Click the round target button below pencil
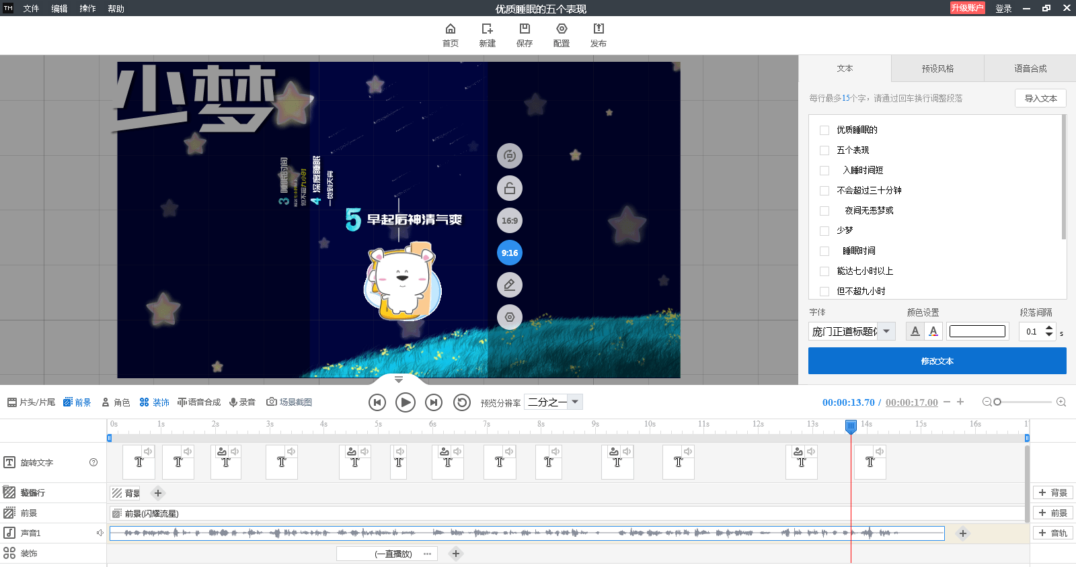The height and width of the screenshot is (567, 1076). click(510, 317)
